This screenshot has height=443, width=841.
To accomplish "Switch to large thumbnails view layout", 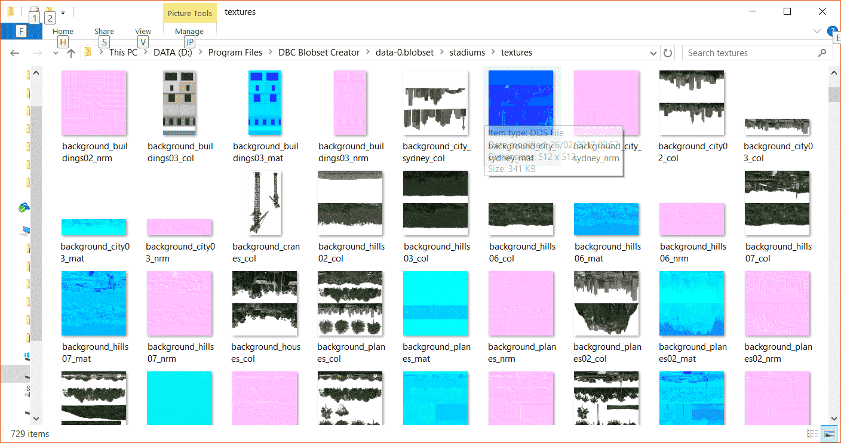I will coord(829,433).
